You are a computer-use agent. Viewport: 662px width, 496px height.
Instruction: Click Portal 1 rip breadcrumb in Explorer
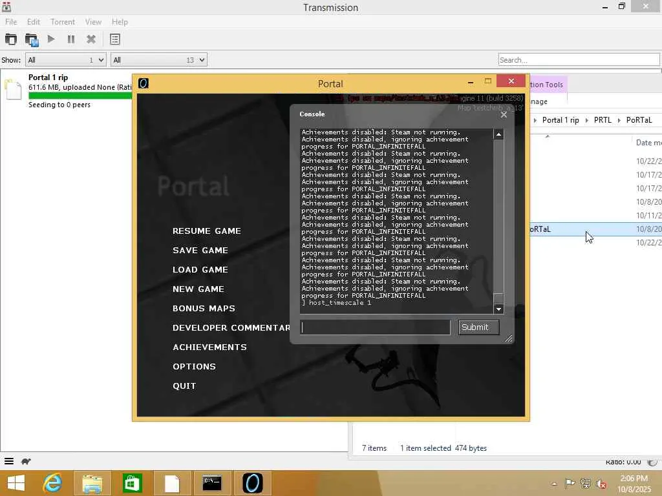click(561, 120)
